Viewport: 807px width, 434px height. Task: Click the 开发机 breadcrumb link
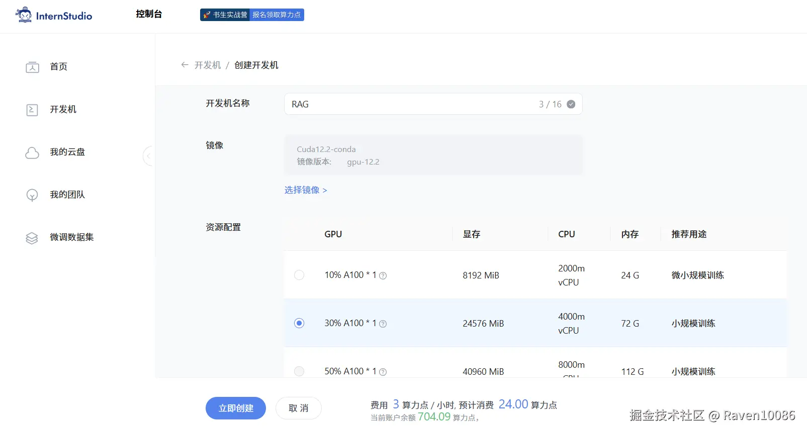coord(208,65)
